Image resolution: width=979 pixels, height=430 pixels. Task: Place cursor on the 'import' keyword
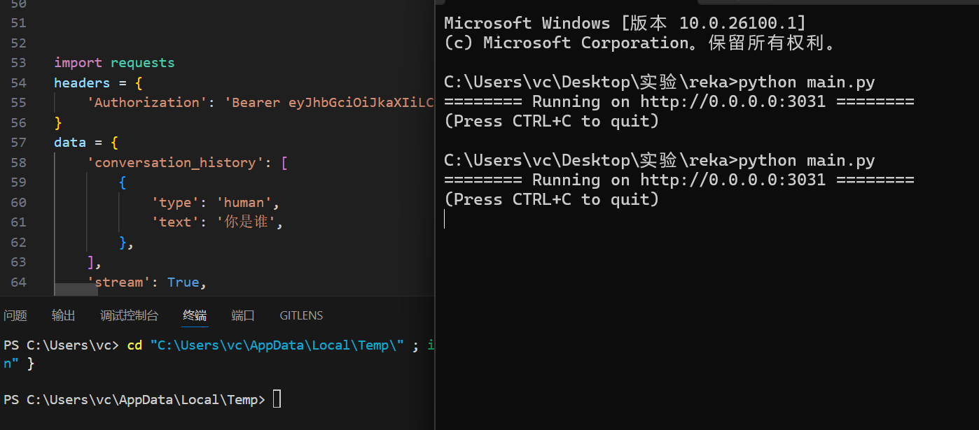pyautogui.click(x=78, y=63)
